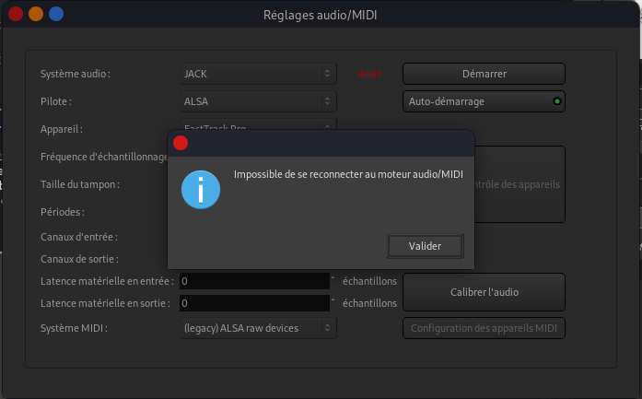This screenshot has width=642, height=399.
Task: Click the Démarrer button
Action: 484,74
